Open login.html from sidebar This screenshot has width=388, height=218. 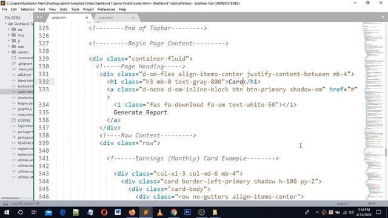[x=25, y=126]
